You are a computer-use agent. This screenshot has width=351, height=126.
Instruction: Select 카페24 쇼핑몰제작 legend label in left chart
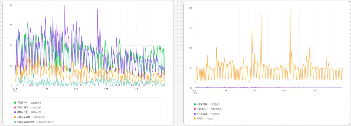[x=25, y=122]
